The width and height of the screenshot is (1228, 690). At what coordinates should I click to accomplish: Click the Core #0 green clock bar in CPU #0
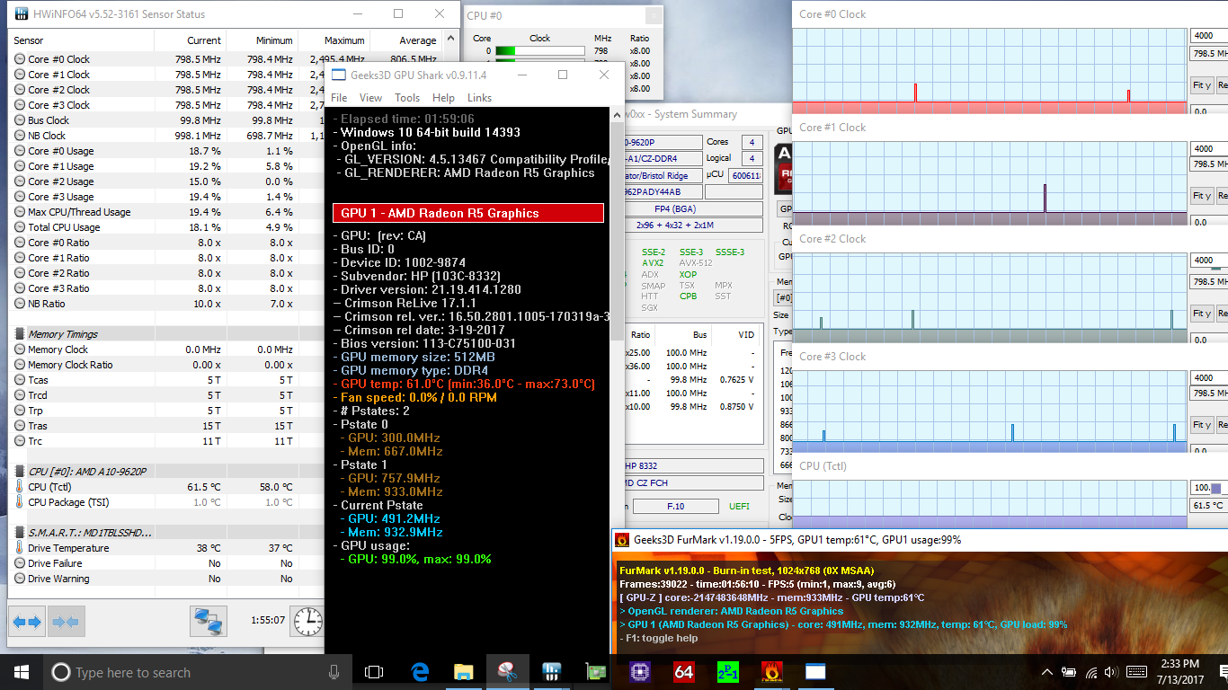pyautogui.click(x=538, y=51)
